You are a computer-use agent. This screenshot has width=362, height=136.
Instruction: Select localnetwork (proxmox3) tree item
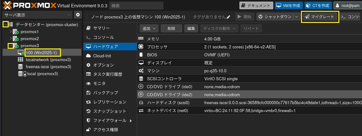point(48,60)
